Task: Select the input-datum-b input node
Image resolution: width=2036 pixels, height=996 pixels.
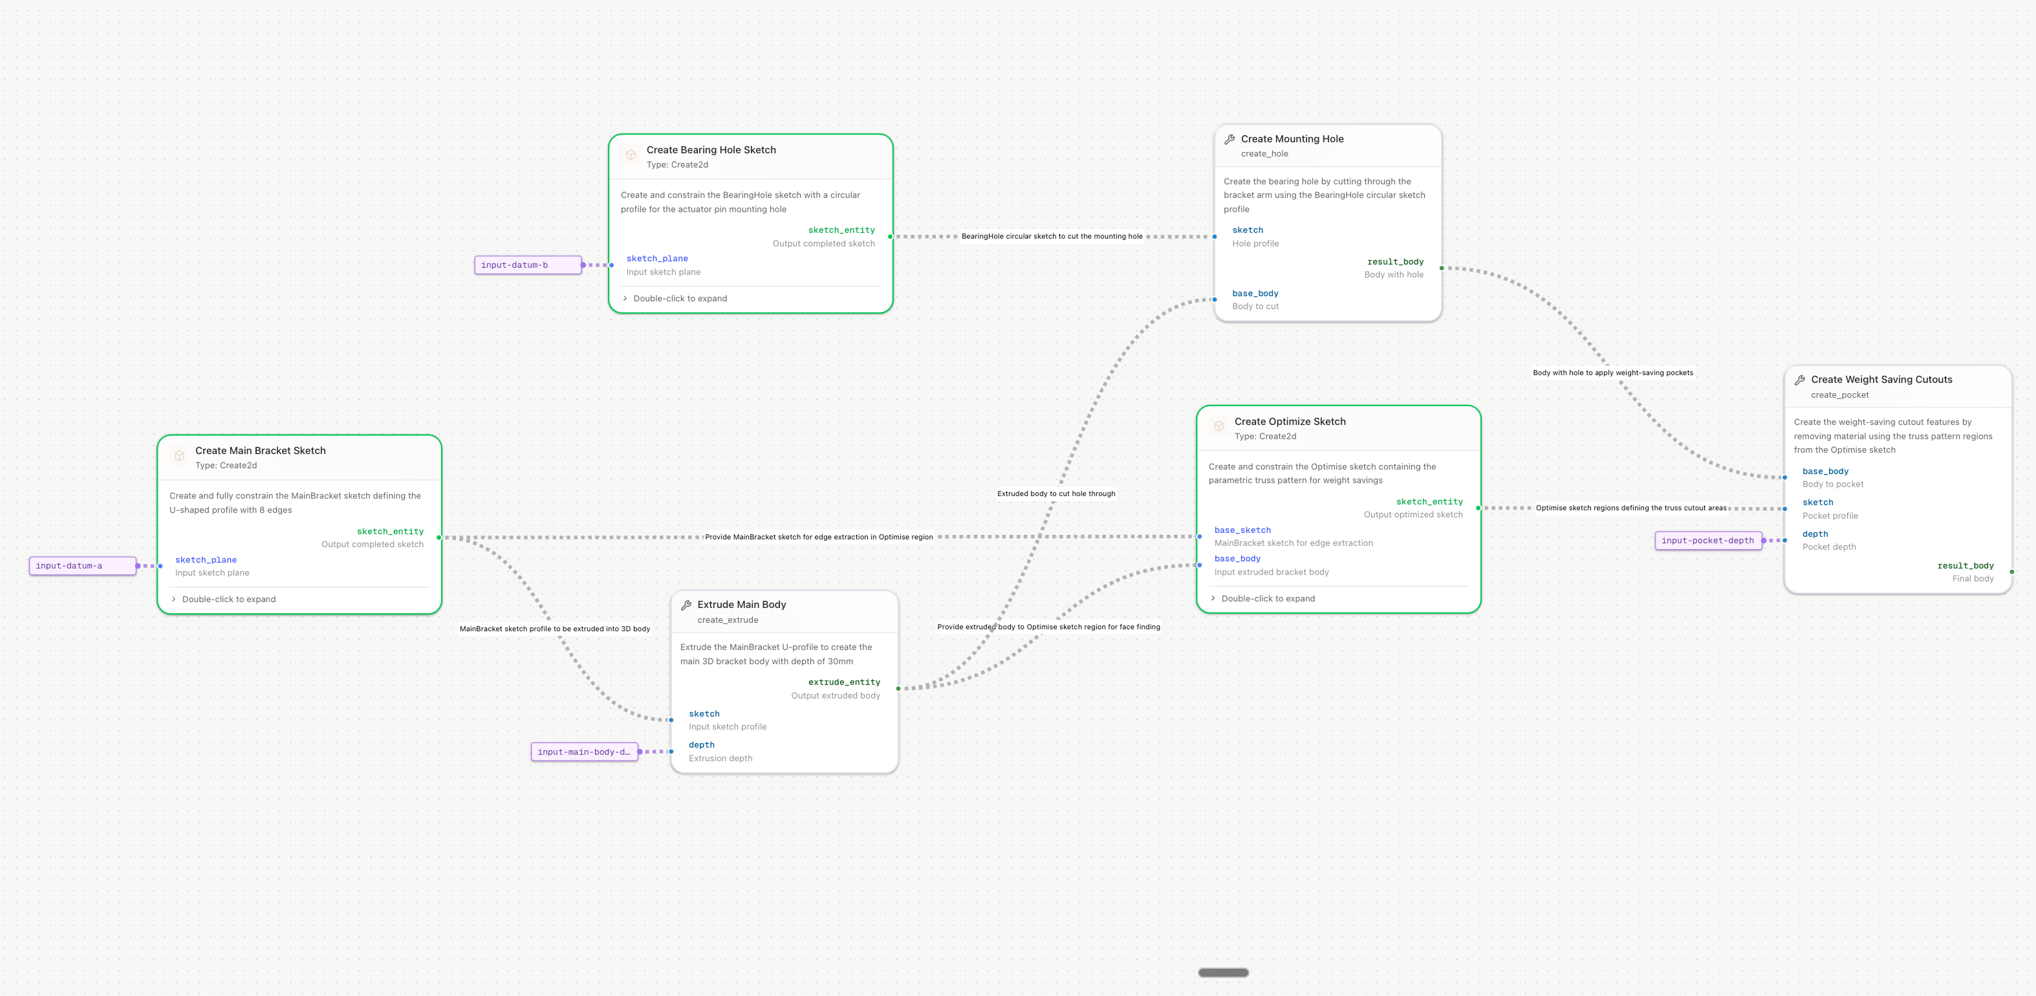Action: point(527,266)
